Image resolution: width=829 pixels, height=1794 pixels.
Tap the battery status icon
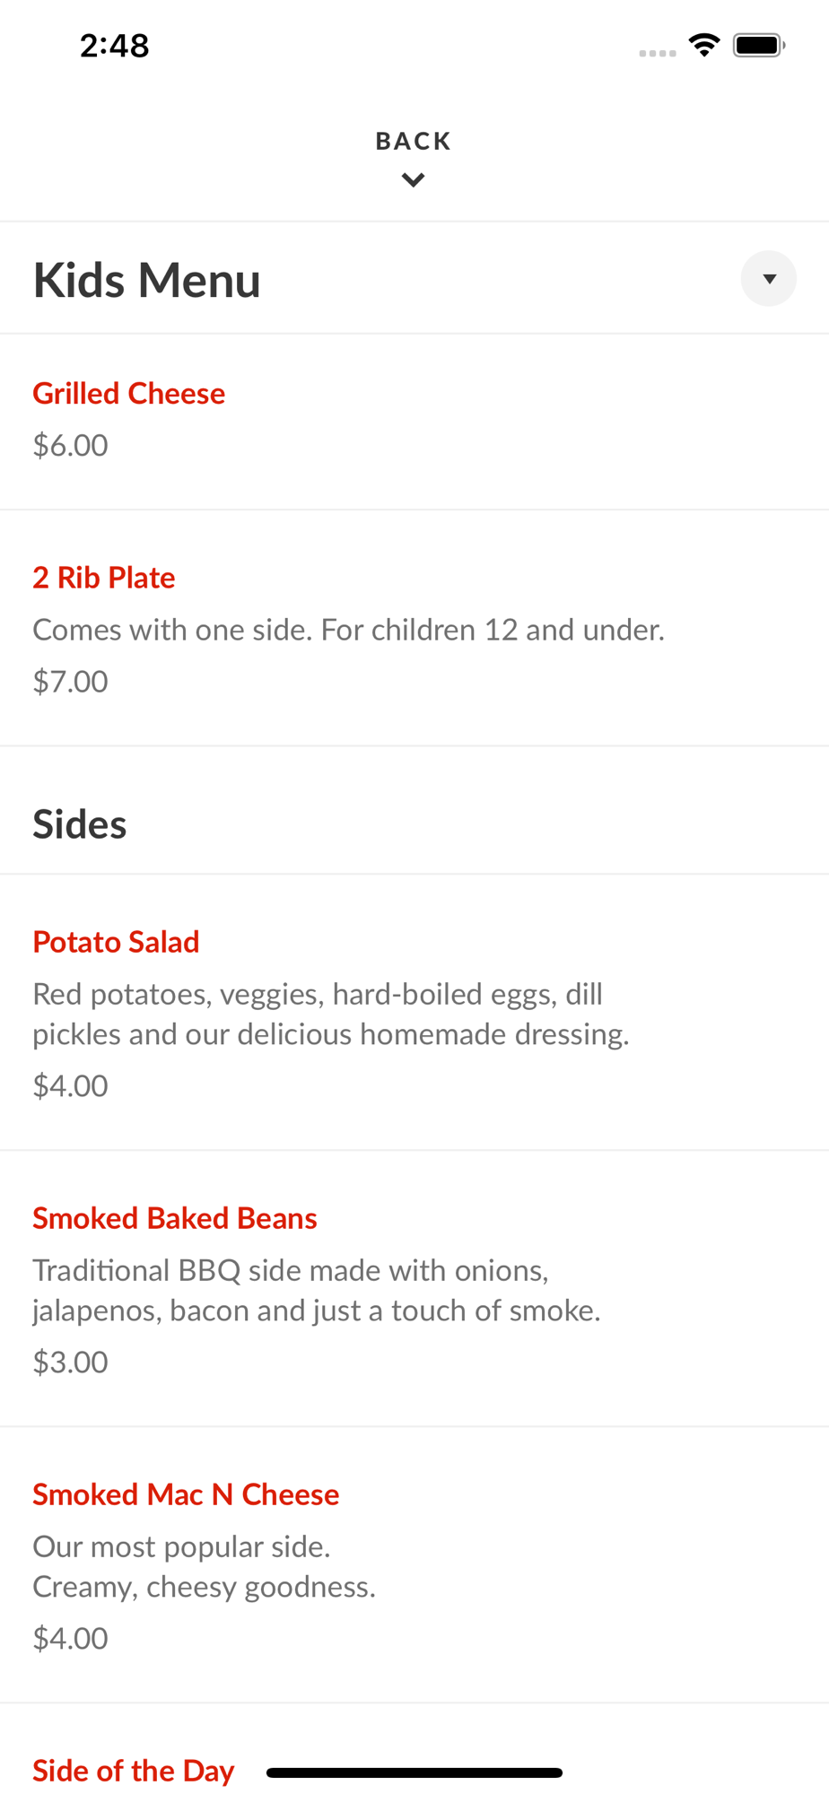pyautogui.click(x=758, y=45)
